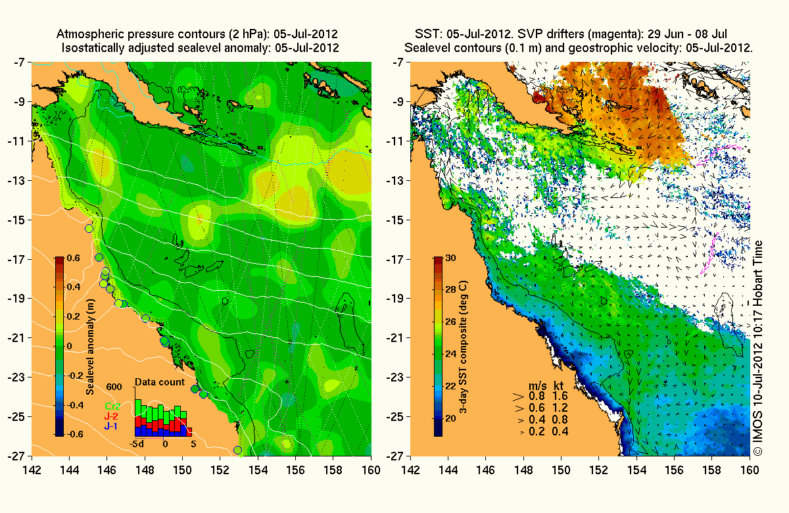Click the magenta drifter track on right map
This screenshot has width=789, height=513.
[x=709, y=254]
